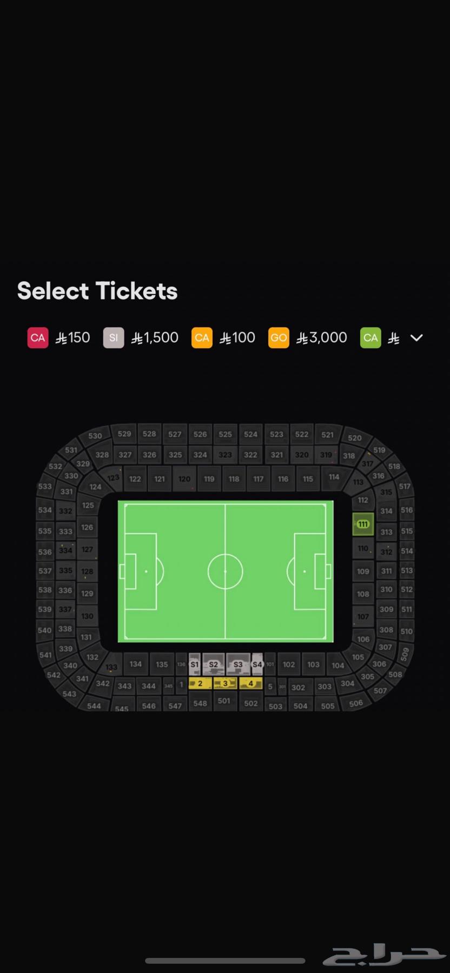
Task: Filter by the 3,000 price label
Action: tap(322, 338)
